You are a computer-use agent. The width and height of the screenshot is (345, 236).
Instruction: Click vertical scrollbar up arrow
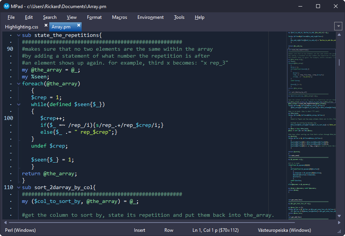pyautogui.click(x=339, y=35)
